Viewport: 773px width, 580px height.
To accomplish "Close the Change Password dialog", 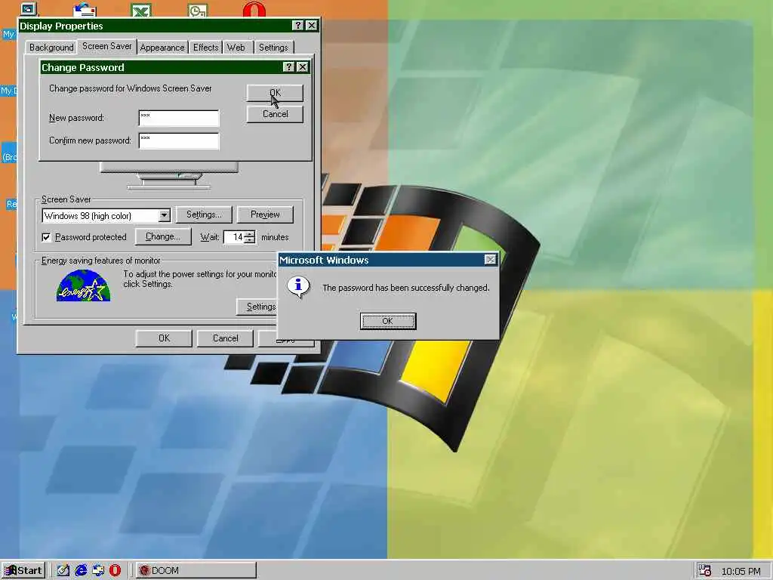I will [303, 67].
